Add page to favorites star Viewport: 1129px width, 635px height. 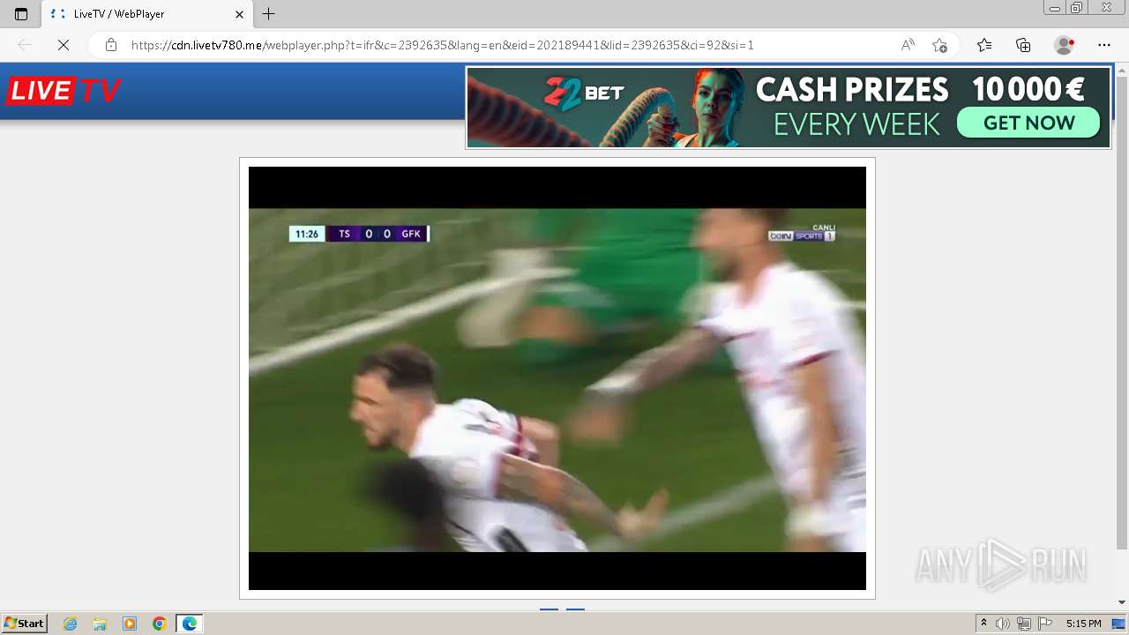pyautogui.click(x=939, y=45)
